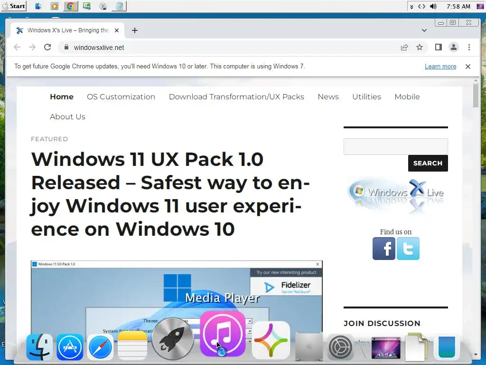Select the notepad window button in taskbar
This screenshot has width=486, height=365.
pos(119,6)
